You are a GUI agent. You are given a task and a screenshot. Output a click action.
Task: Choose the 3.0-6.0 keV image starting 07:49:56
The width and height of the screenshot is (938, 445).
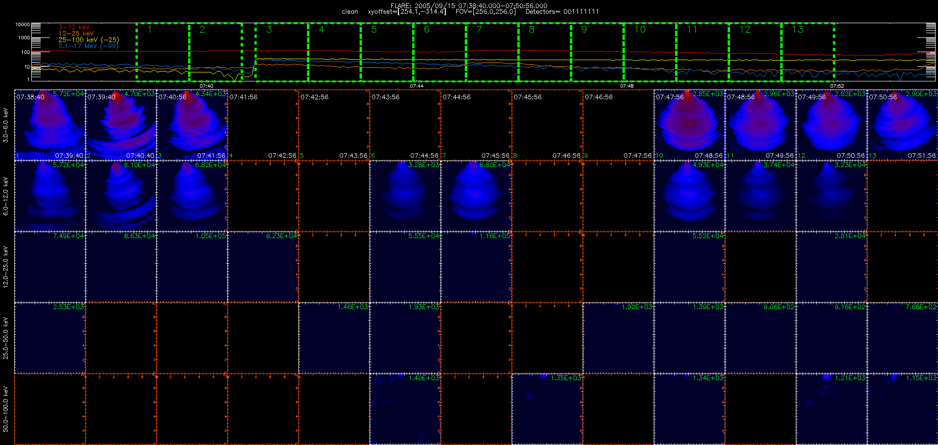(831, 125)
